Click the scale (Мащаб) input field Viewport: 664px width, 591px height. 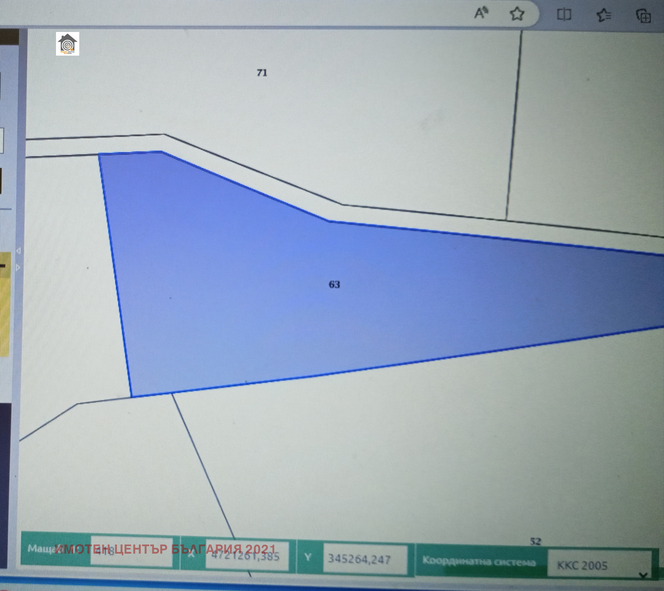coord(131,551)
